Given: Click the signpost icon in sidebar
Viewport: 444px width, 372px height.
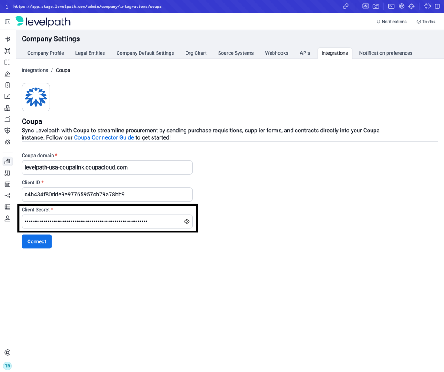Looking at the screenshot, I should [x=7, y=39].
